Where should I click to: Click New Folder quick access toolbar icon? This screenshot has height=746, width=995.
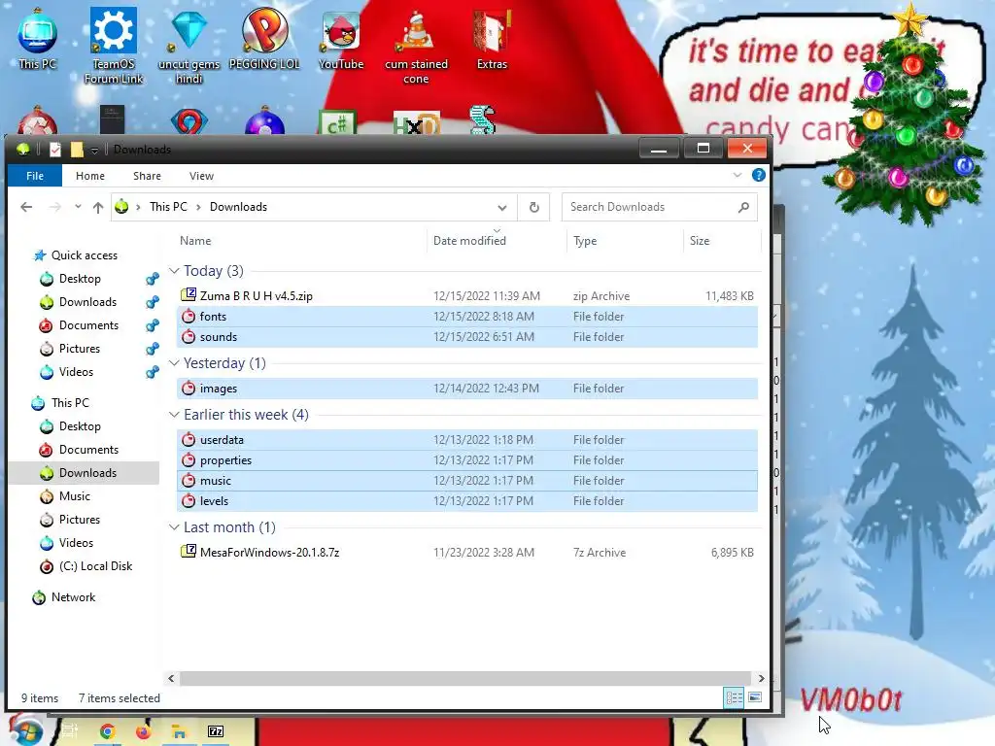(77, 149)
